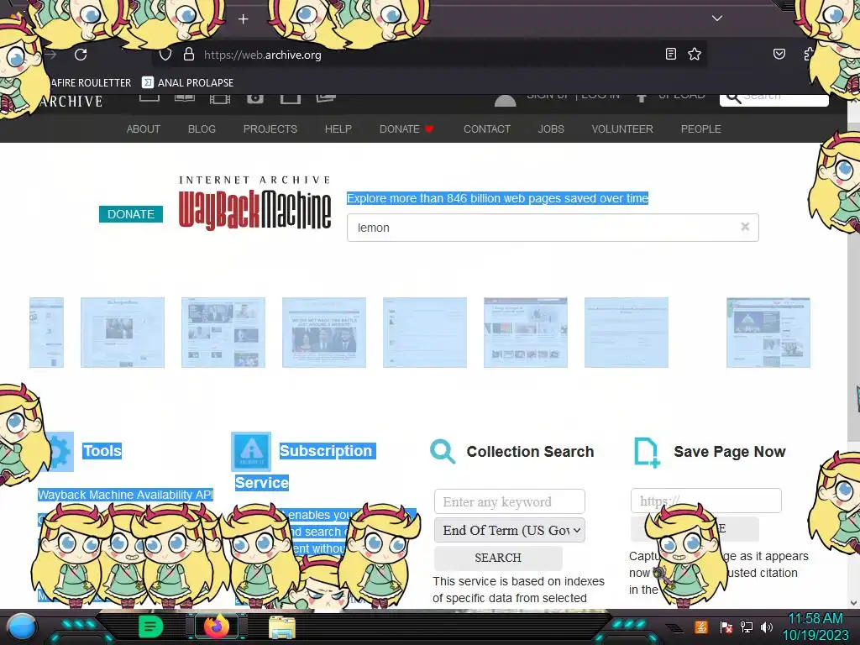
Task: Click the upload arrow icon in header
Action: point(641,99)
